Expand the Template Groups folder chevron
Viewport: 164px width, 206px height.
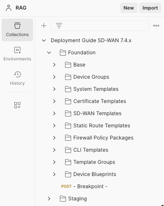click(54, 162)
